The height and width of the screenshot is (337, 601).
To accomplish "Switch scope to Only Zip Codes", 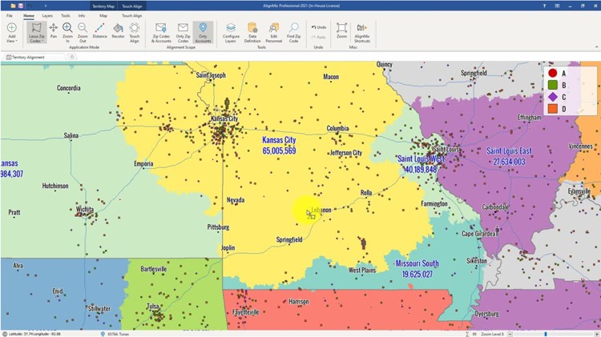I will click(x=183, y=32).
